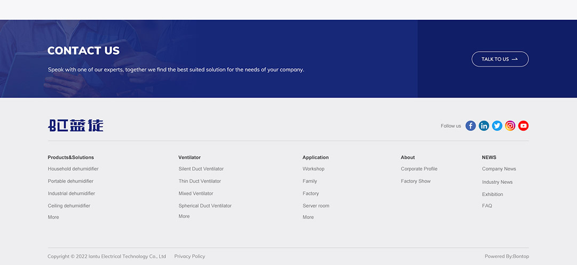Open the LinkedIn social icon
The height and width of the screenshot is (265, 577).
484,126
